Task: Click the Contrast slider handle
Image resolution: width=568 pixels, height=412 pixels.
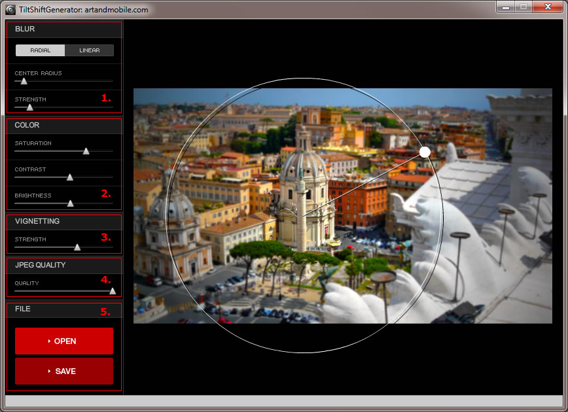Action: click(x=70, y=177)
